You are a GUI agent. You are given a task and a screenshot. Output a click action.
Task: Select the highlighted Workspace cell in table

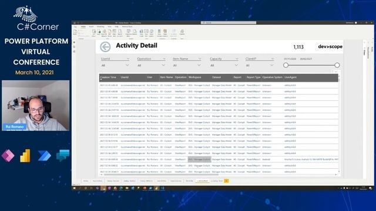(x=199, y=159)
